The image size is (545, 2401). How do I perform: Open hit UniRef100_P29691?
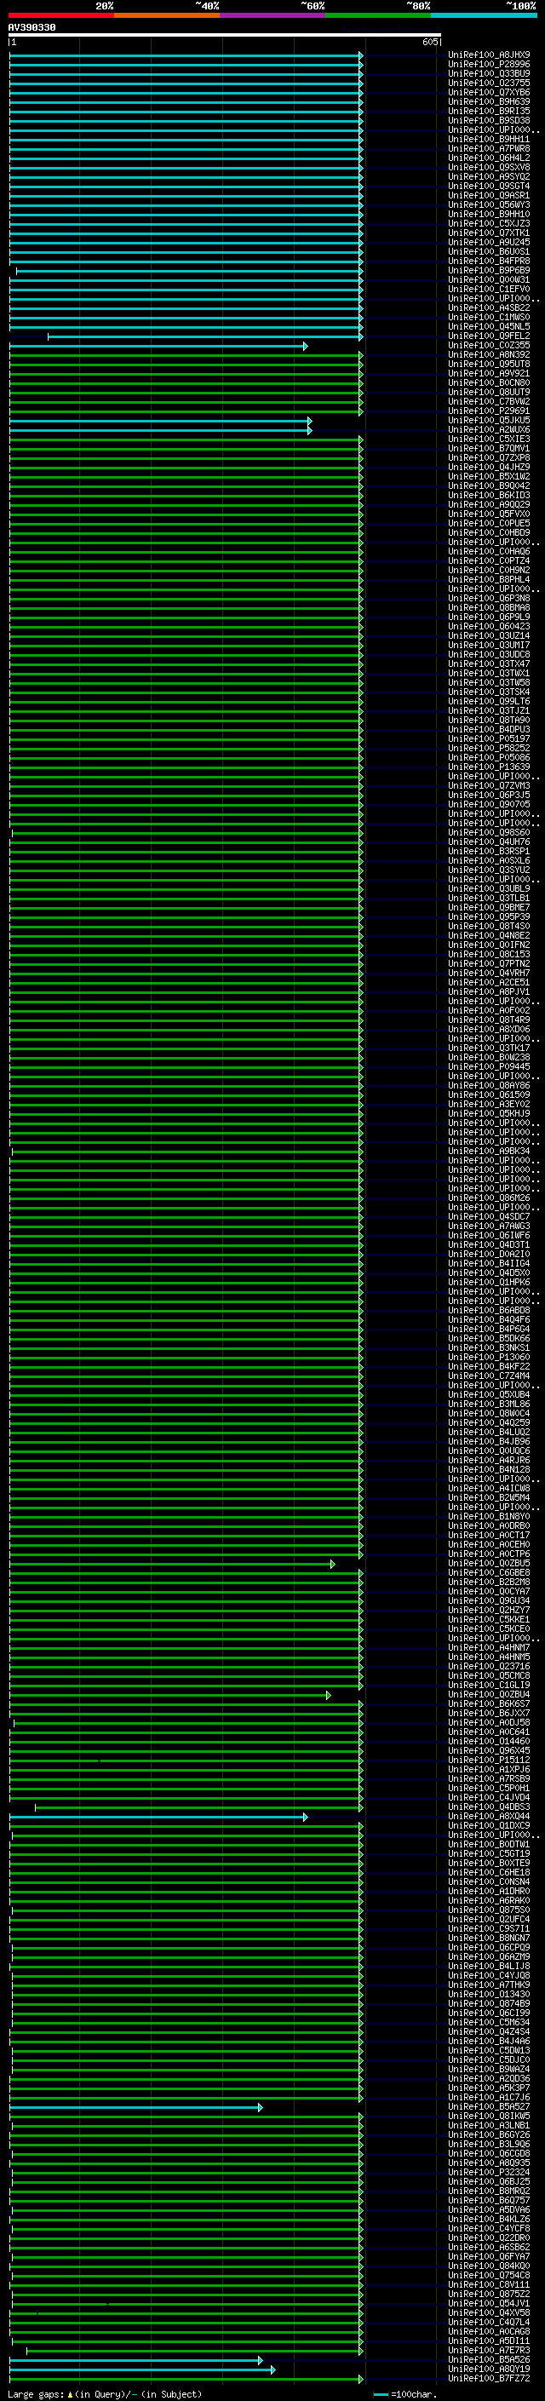[x=489, y=411]
